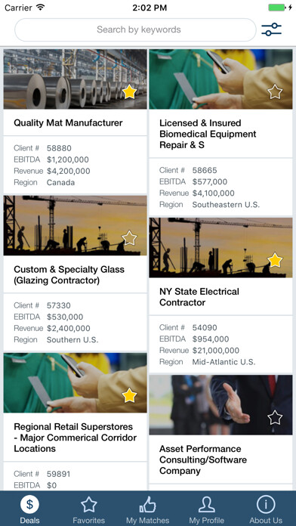Remove star from NY State Electrical Contractor
Screen dimensions: 296x526
(x=275, y=261)
